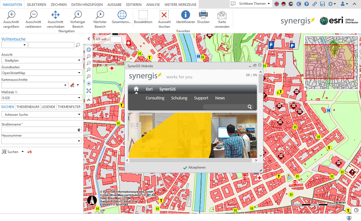This screenshot has width=361, height=221.
Task: Switch the interface language to German
Action: click(x=283, y=4)
